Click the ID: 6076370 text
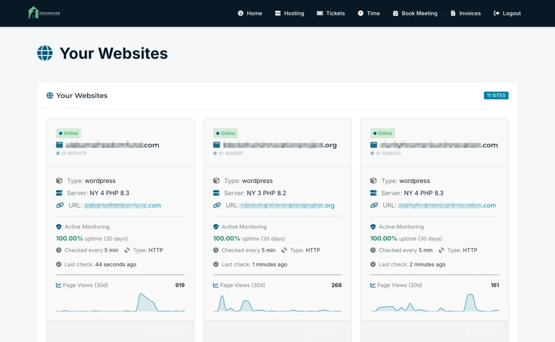This screenshot has height=342, width=555. click(74, 153)
